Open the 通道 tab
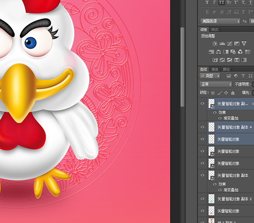This screenshot has width=254, height=223. (215, 69)
